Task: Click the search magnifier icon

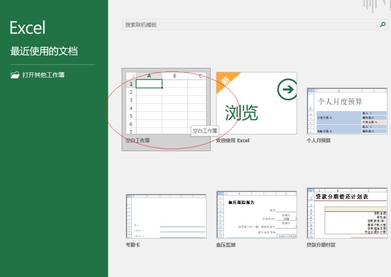Action: (x=382, y=25)
